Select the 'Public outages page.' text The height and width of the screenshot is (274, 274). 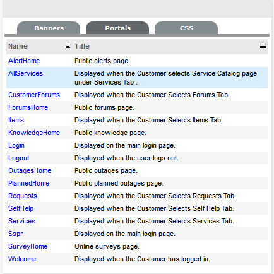[106, 170]
